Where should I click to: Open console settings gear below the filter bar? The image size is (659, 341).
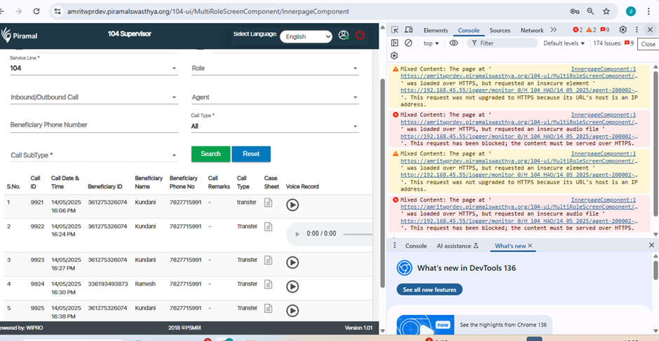pyautogui.click(x=394, y=55)
